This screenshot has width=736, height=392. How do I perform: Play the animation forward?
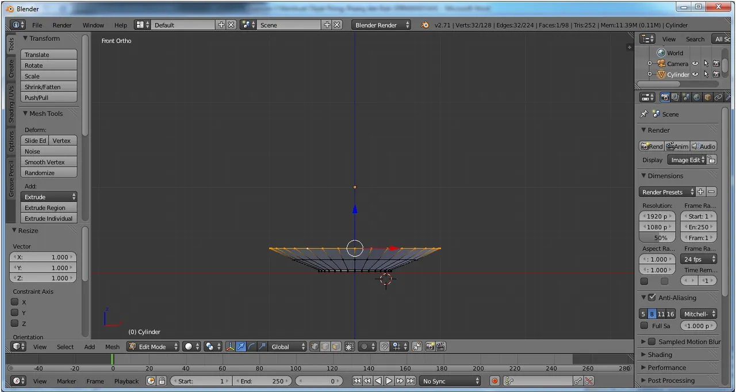[x=389, y=381]
